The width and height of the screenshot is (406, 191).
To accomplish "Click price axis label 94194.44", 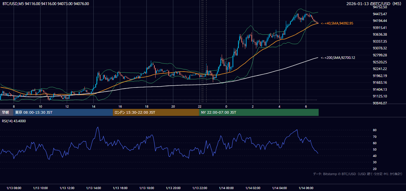I will coord(380,21).
